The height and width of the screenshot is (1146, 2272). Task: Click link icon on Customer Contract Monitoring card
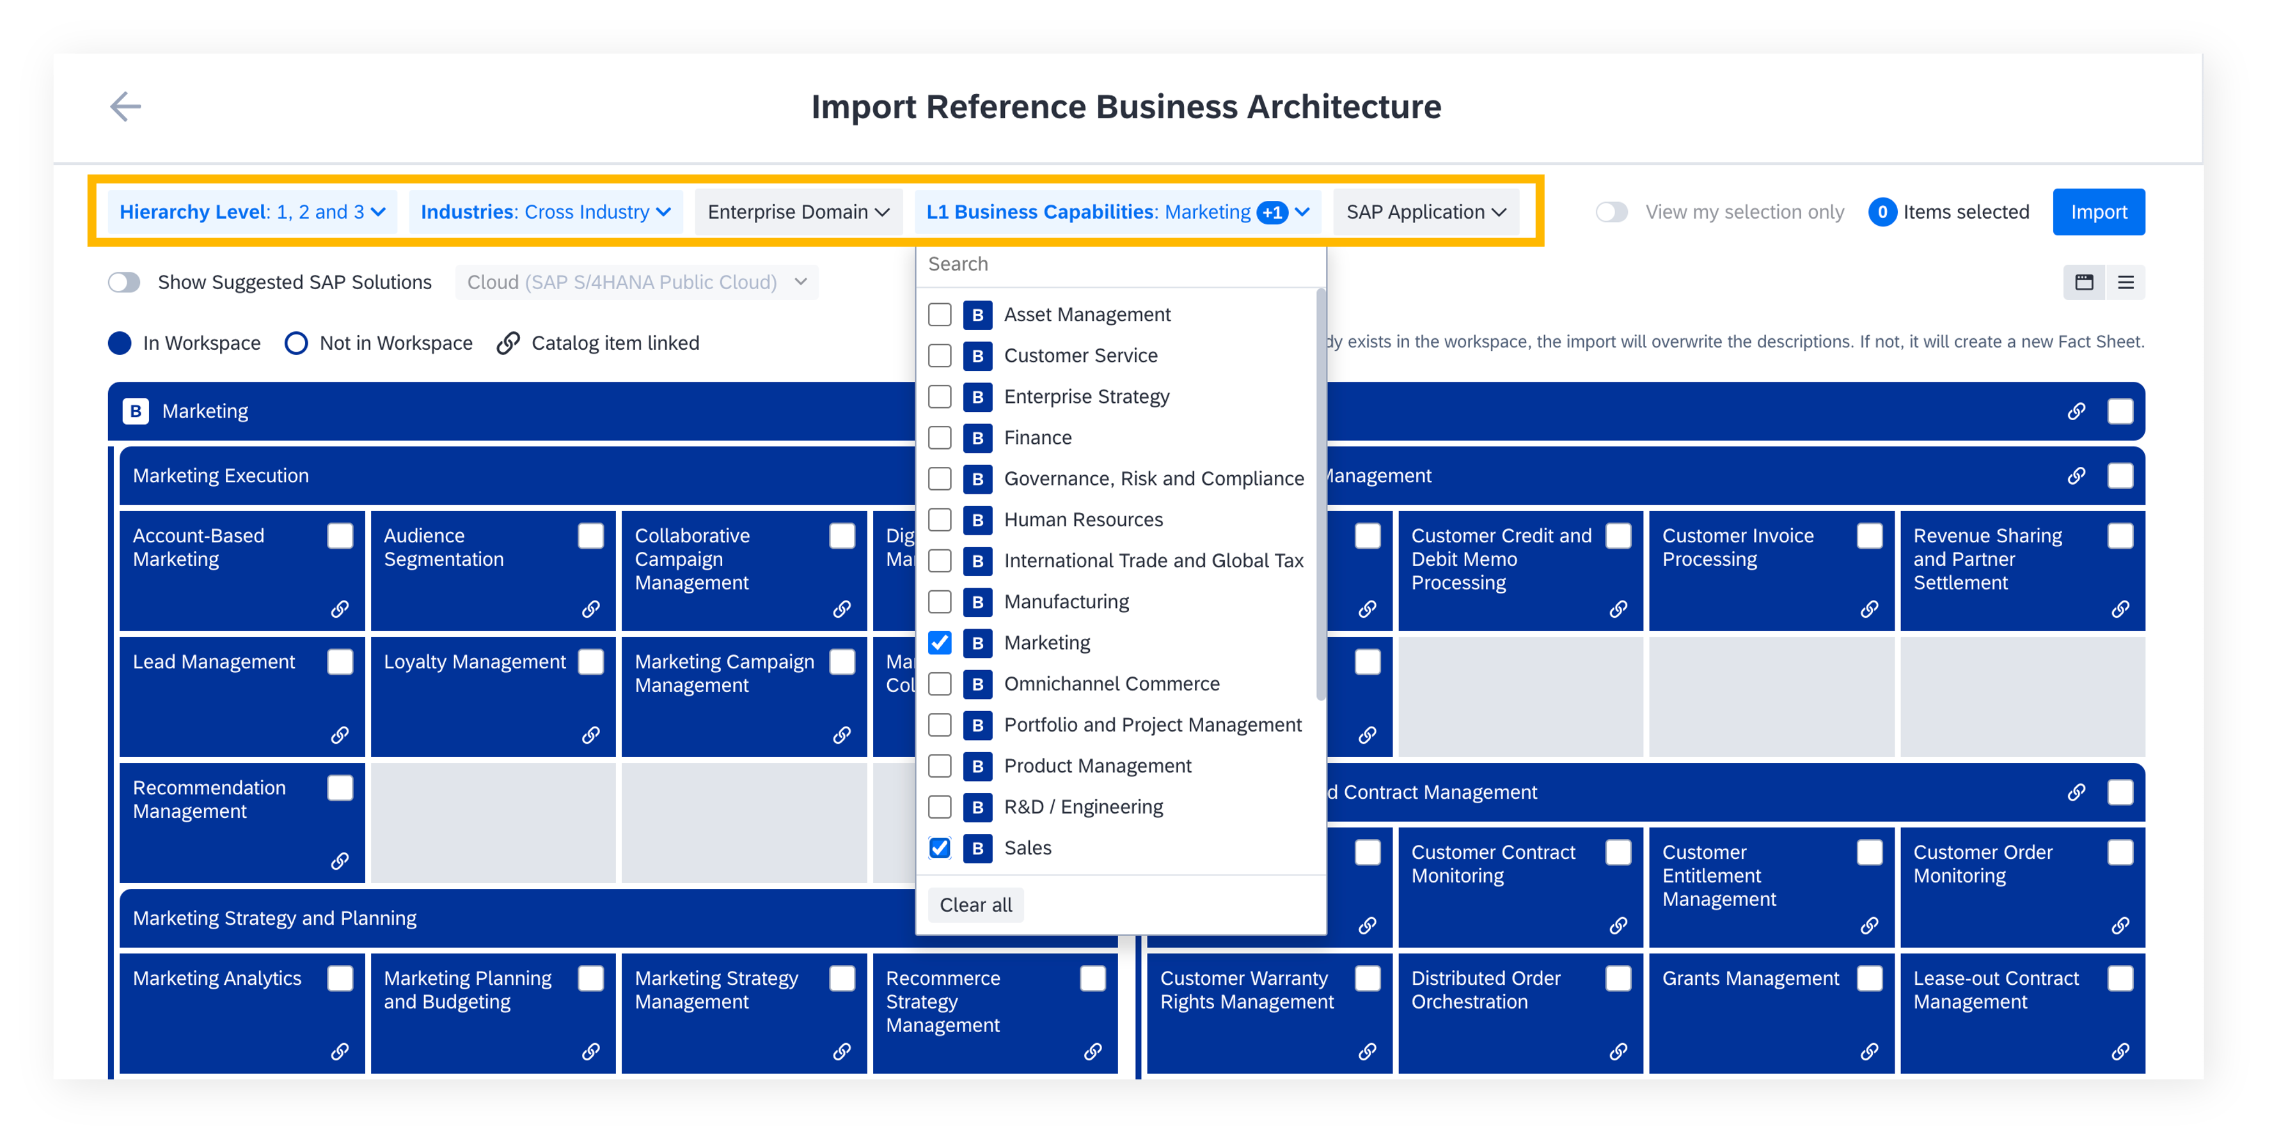point(1618,925)
